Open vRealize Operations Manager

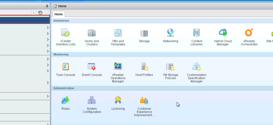118,72
